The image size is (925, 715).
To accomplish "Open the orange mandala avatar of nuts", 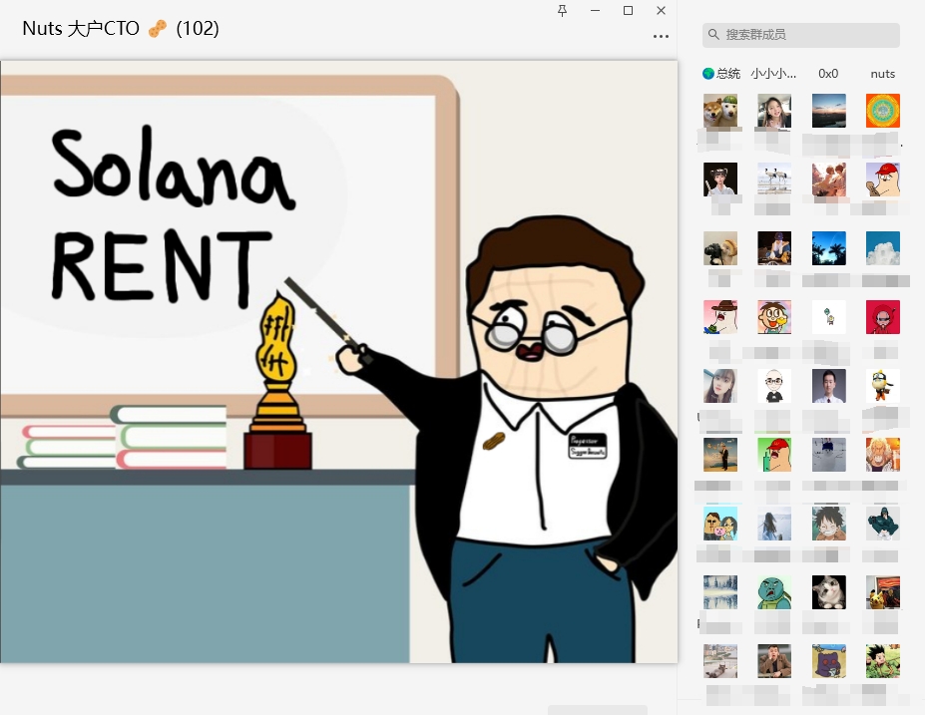I will click(883, 111).
